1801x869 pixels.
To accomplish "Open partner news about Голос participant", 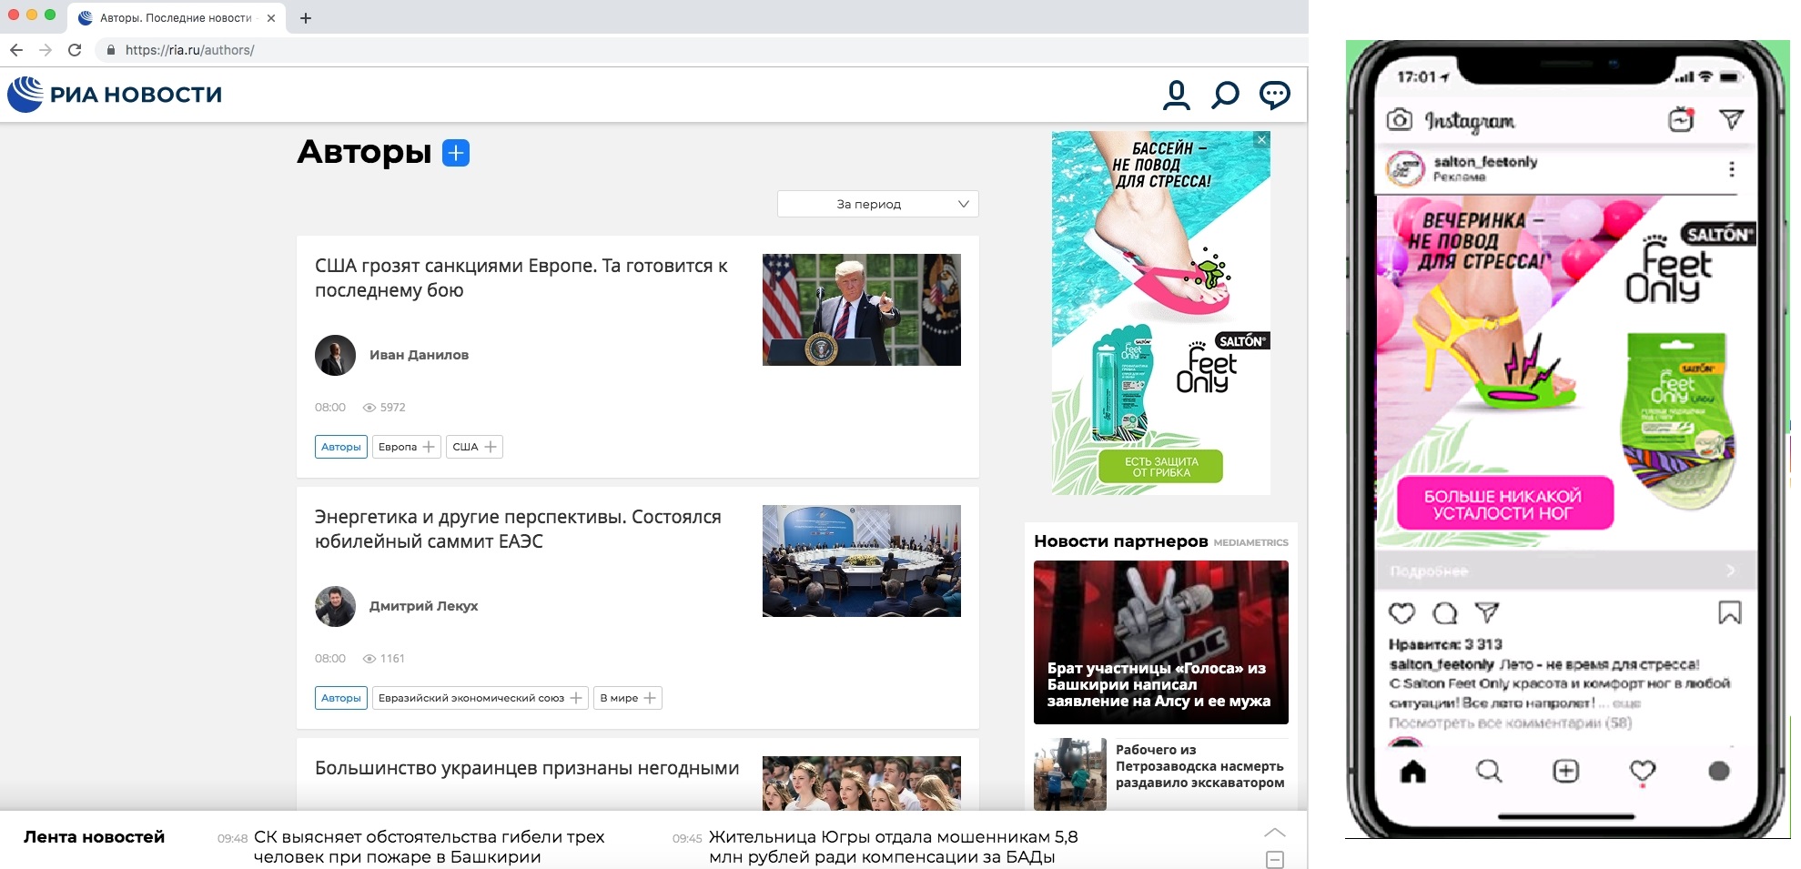I will pyautogui.click(x=1161, y=642).
